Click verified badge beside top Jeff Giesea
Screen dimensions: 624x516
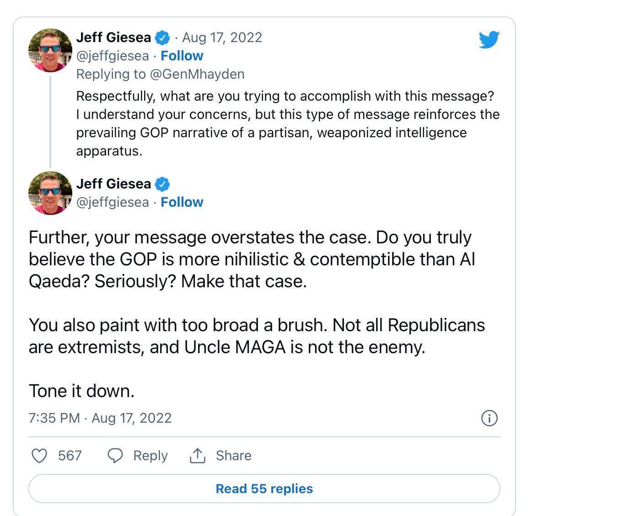[162, 38]
